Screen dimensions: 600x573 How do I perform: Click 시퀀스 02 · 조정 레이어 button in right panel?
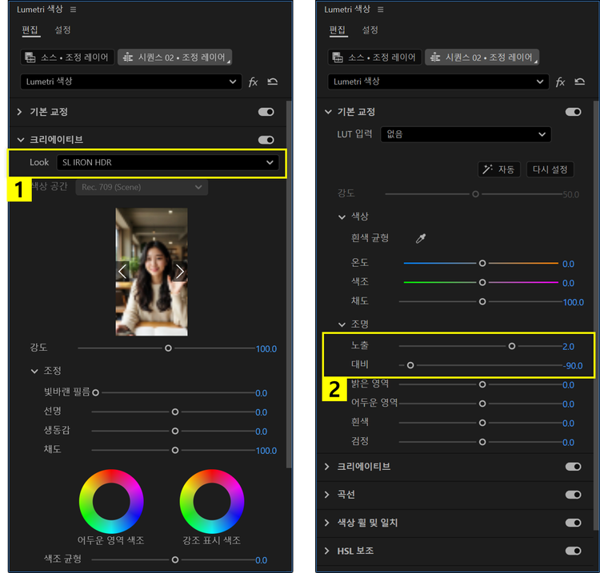click(482, 58)
